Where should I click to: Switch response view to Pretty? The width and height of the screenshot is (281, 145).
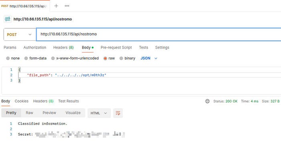click(11, 113)
